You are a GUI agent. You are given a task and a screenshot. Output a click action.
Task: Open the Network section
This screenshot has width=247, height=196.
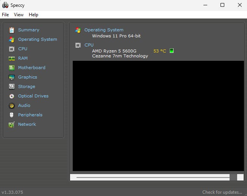[27, 124]
